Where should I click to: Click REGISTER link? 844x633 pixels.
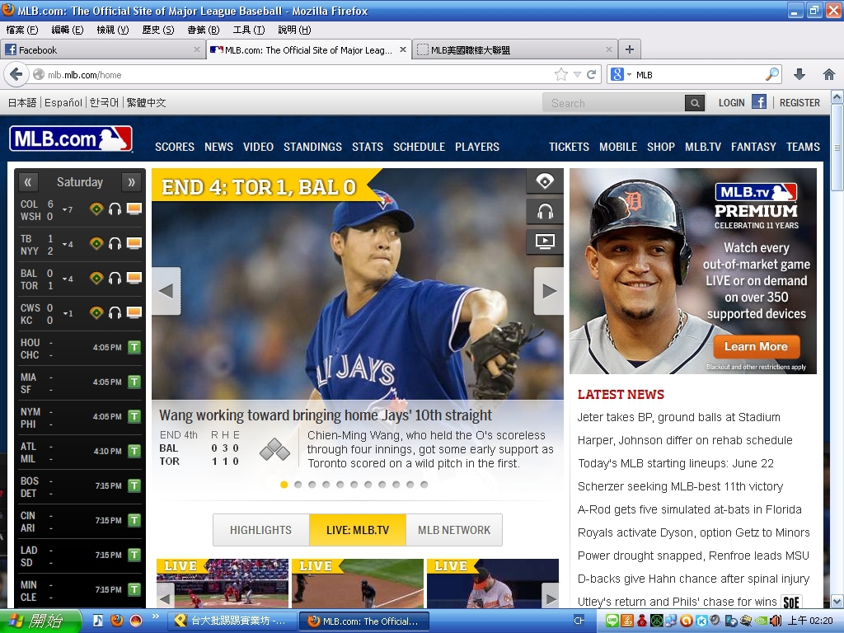[x=799, y=102]
